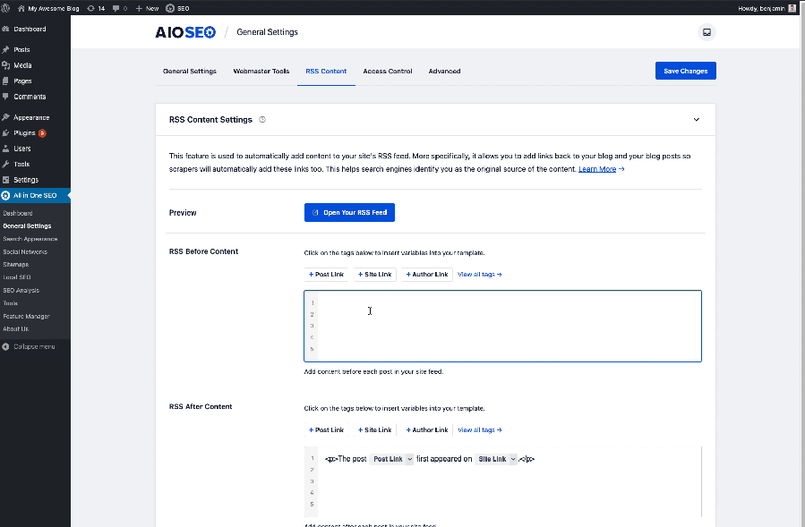Click the SEO item in admin bar

pyautogui.click(x=177, y=8)
